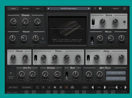Click the Chorus Depth knob
This screenshot has height=98, width=132.
coord(111,38)
